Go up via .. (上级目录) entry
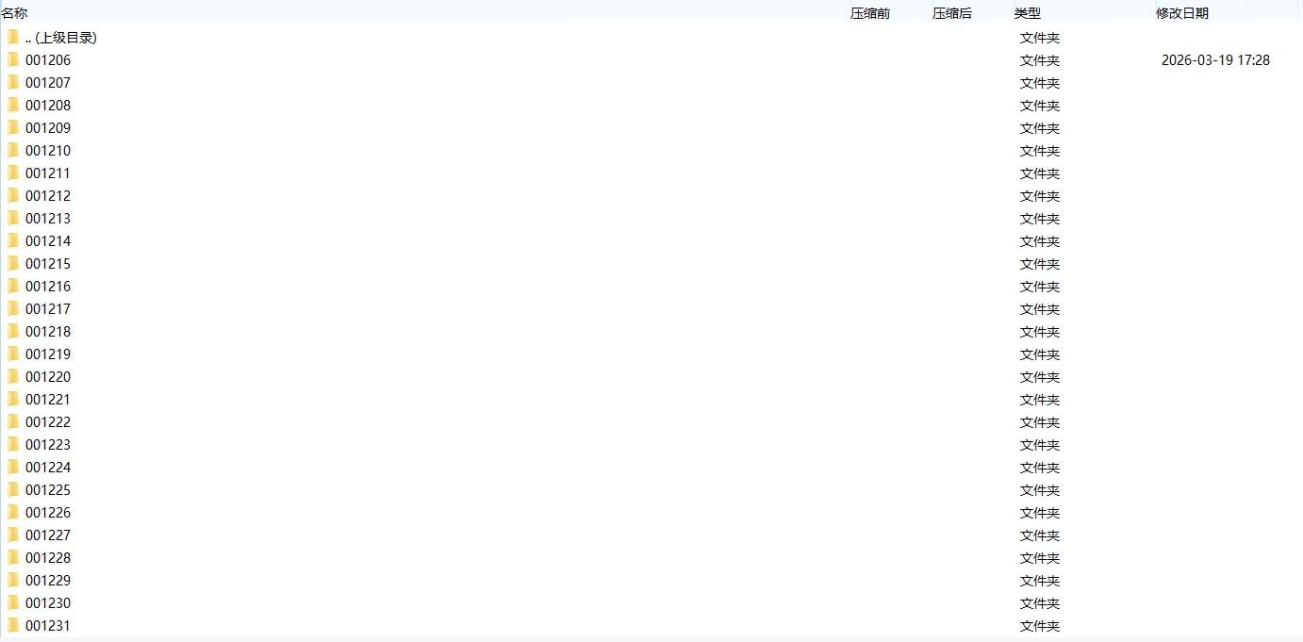 click(x=61, y=38)
